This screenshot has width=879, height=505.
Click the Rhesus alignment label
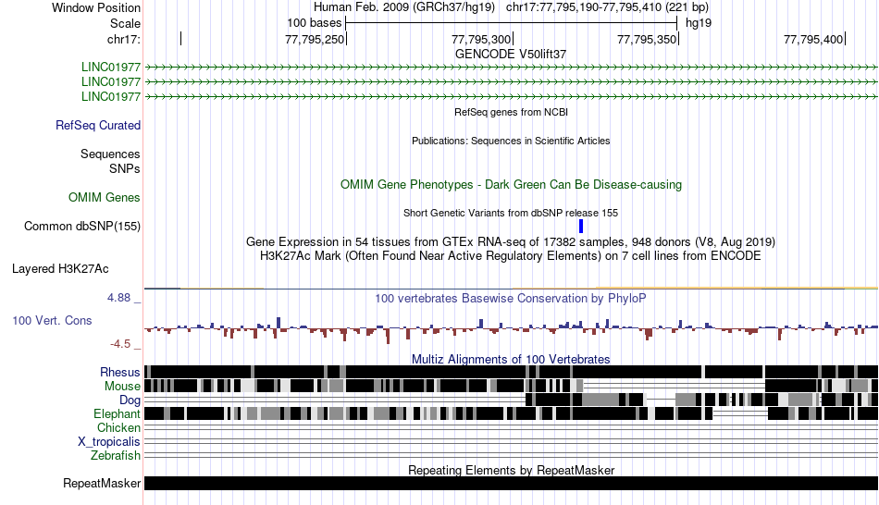[120, 372]
